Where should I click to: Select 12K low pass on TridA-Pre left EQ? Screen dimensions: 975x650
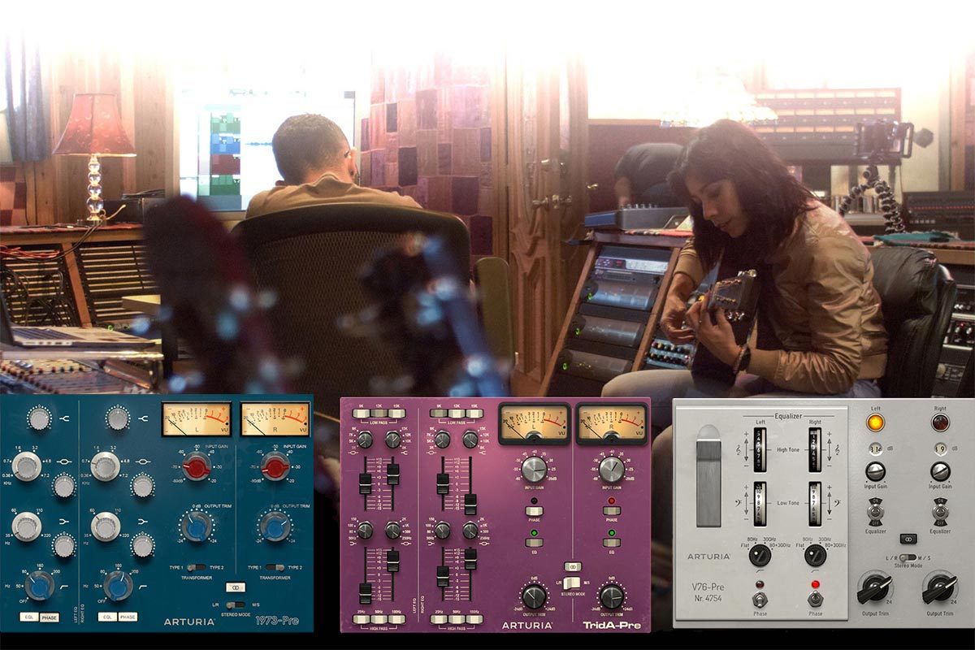[x=379, y=414]
